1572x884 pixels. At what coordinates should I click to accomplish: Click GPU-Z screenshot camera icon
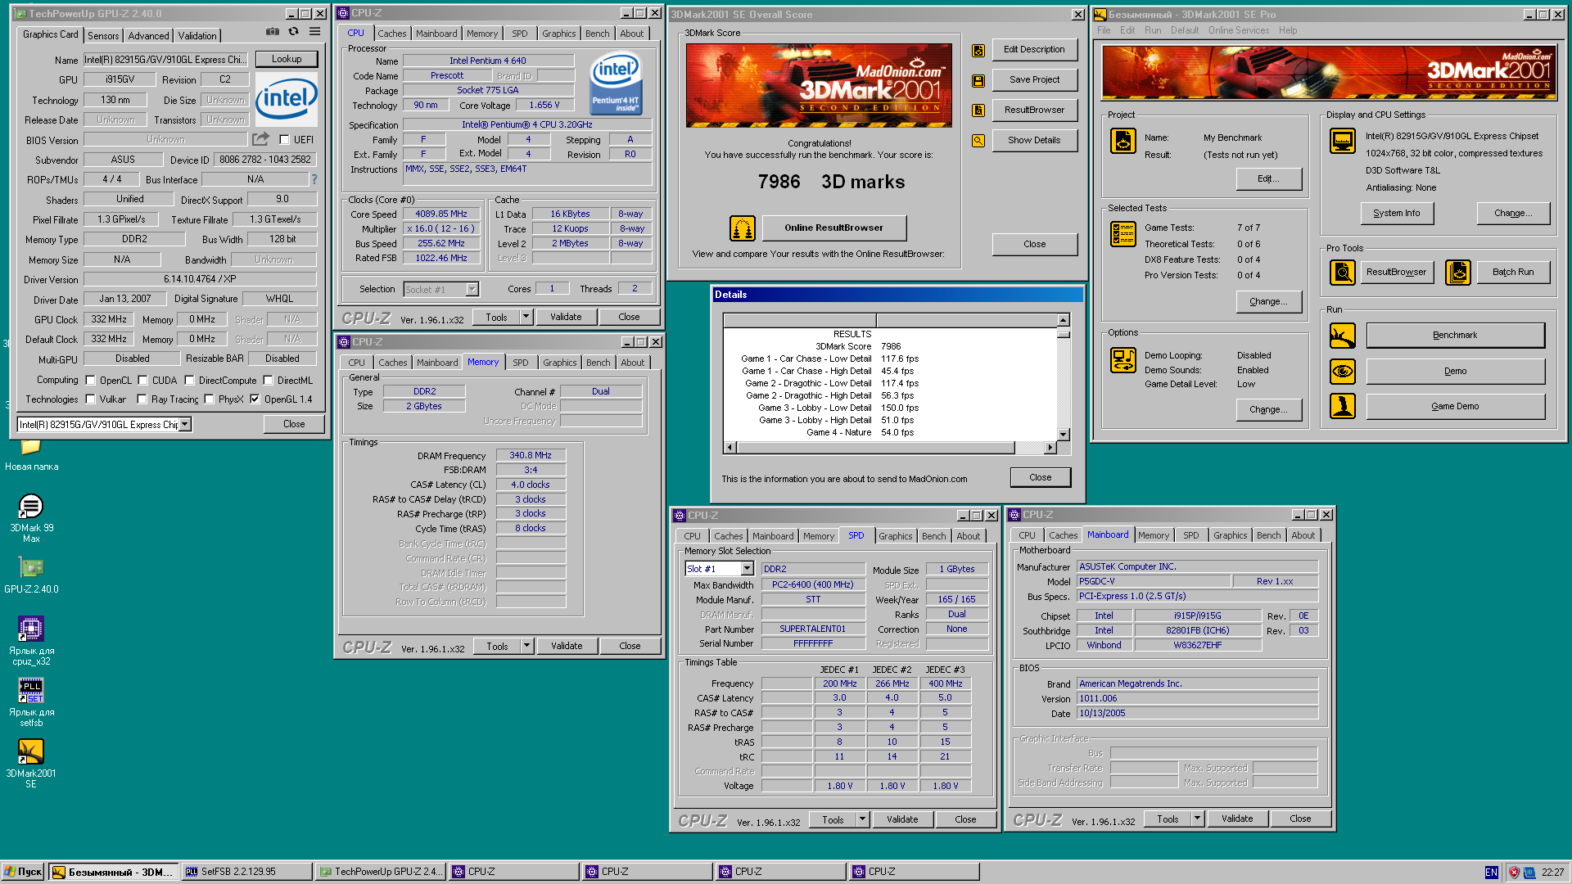[273, 32]
